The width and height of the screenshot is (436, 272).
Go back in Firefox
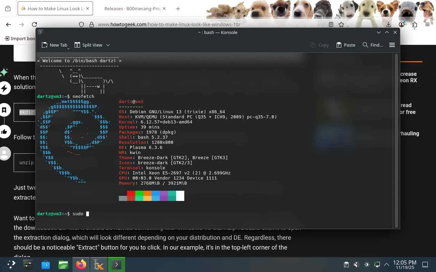(x=9, y=24)
